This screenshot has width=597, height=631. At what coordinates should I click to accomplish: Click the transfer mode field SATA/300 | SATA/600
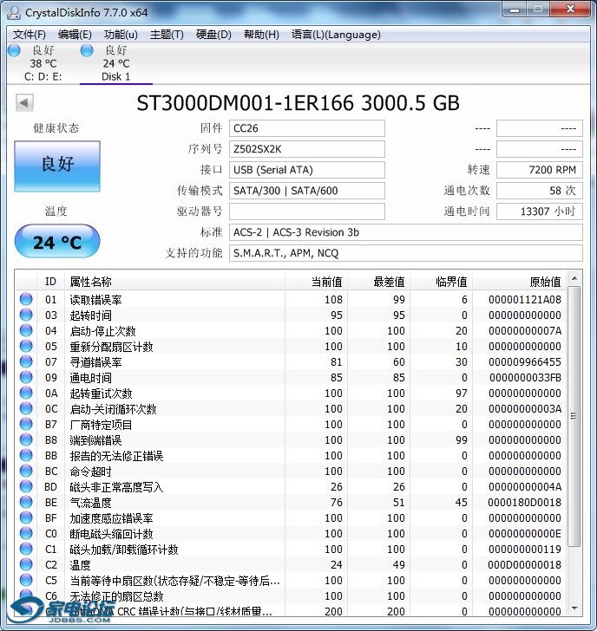[307, 191]
